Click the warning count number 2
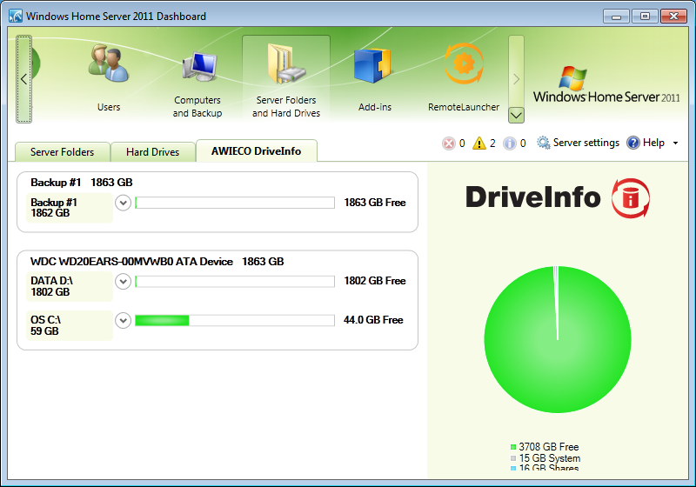This screenshot has width=696, height=487. tap(492, 143)
